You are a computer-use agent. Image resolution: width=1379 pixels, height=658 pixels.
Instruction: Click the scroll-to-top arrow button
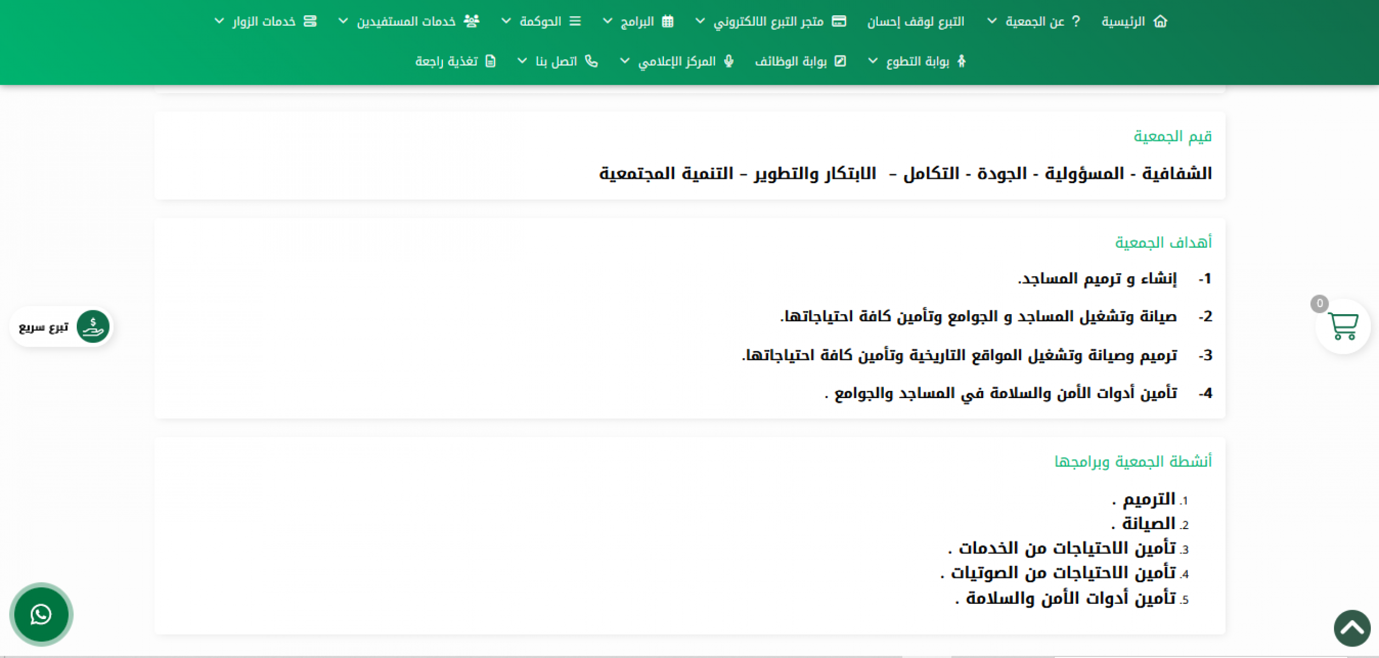(1352, 628)
